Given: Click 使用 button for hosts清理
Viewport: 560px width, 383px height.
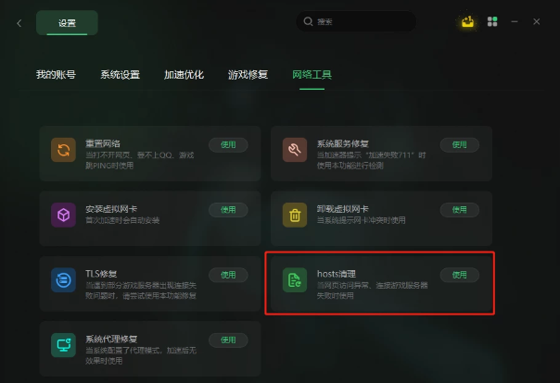Looking at the screenshot, I should 460,275.
